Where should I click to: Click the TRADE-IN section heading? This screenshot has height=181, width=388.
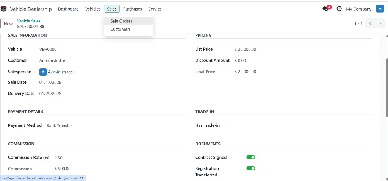point(205,112)
